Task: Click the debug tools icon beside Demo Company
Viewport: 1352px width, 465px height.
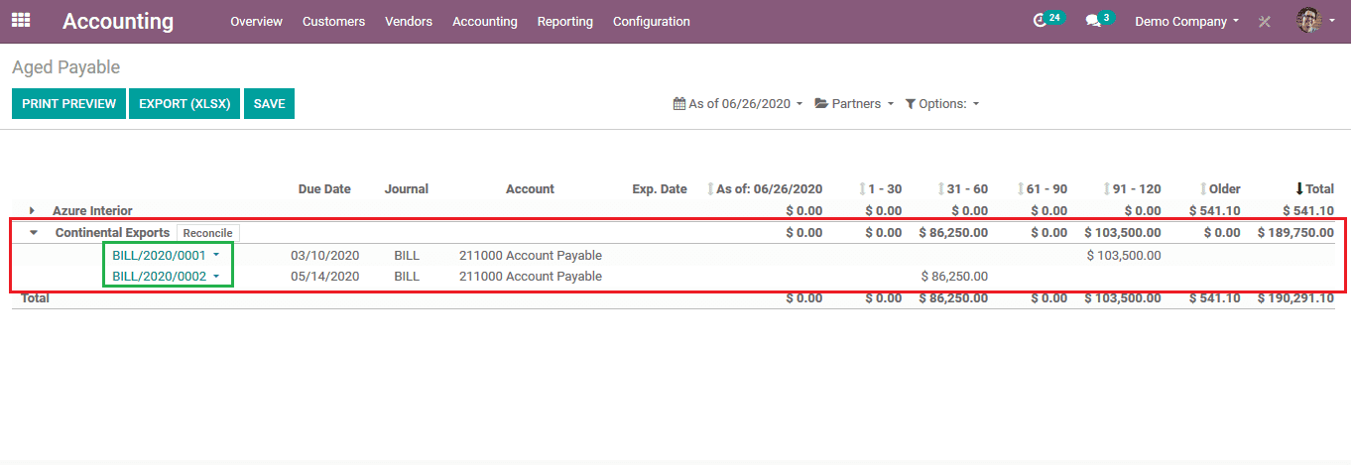Action: tap(1265, 21)
